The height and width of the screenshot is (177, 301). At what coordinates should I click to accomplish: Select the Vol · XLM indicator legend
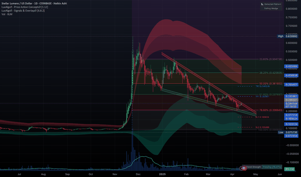pos(7,14)
